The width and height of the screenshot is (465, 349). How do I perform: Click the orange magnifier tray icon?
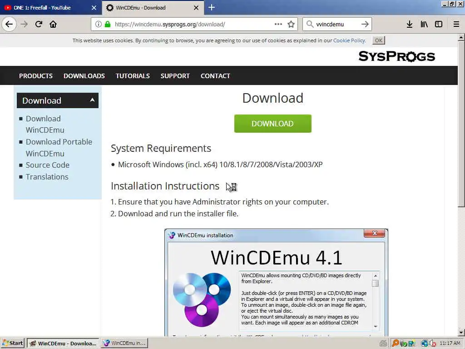395,344
